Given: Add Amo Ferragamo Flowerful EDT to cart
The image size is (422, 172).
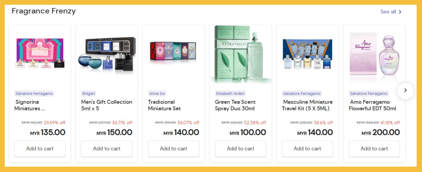Looking at the screenshot, I should [374, 149].
